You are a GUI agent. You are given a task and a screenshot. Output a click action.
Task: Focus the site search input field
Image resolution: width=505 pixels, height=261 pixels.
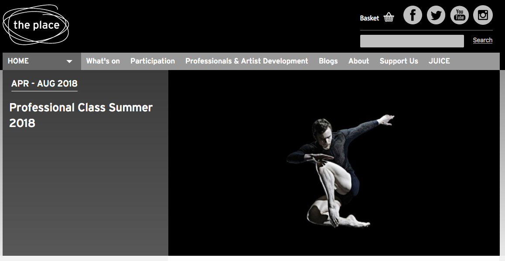coord(412,41)
